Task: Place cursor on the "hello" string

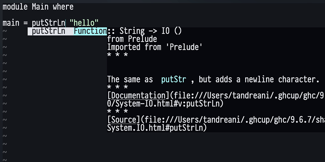Action: pos(84,23)
